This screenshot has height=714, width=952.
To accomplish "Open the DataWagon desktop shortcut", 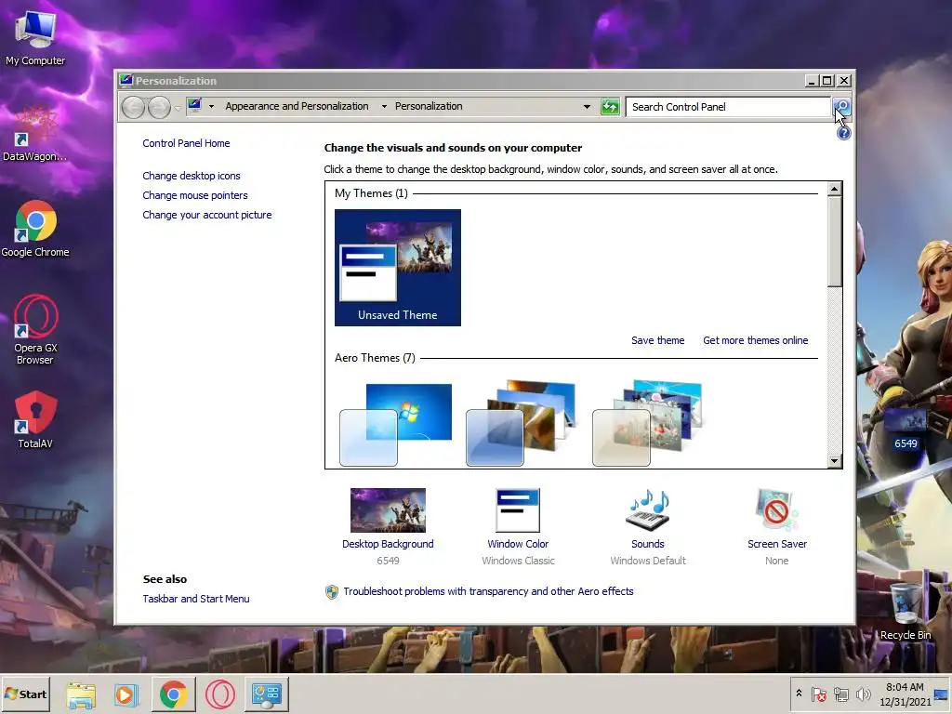I will (x=35, y=134).
